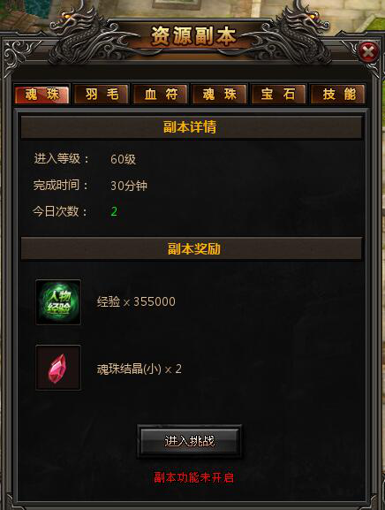Click the 进入挑战 button
Viewport: 385px width, 510px height.
pyautogui.click(x=190, y=441)
